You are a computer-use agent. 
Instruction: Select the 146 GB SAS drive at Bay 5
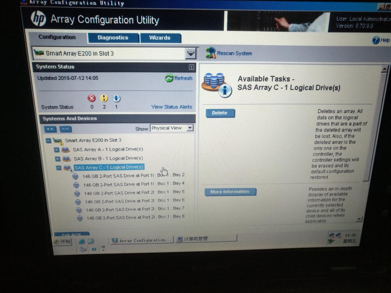[x=134, y=192]
